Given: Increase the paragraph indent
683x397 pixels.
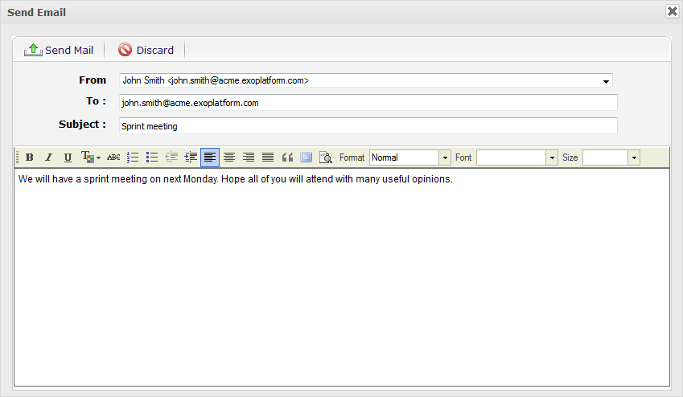Looking at the screenshot, I should click(x=191, y=158).
